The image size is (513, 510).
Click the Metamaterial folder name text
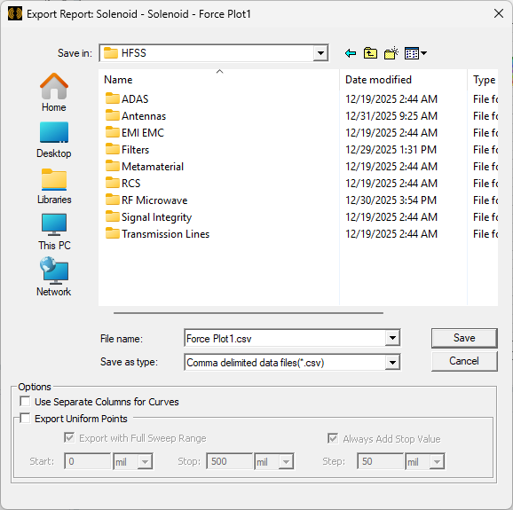153,167
